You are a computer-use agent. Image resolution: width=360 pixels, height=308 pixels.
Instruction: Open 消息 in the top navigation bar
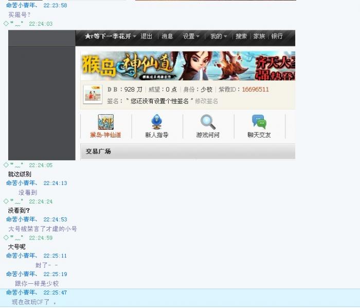167,37
